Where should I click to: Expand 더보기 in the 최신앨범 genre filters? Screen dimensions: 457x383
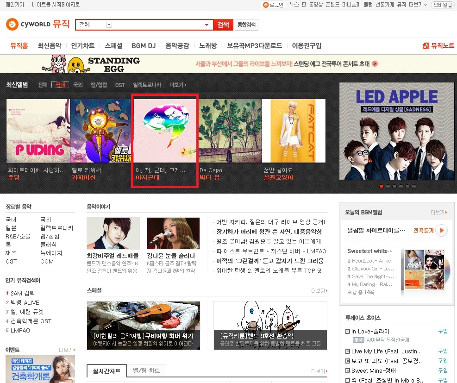click(178, 85)
